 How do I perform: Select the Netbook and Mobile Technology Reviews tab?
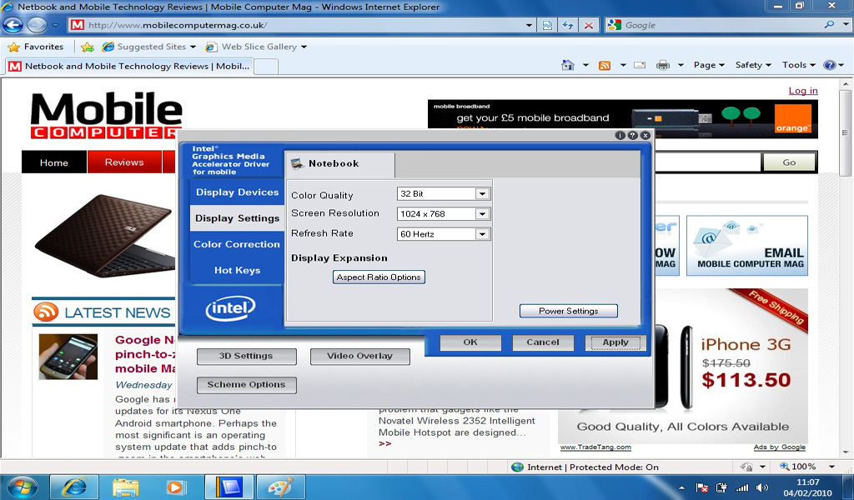point(129,67)
